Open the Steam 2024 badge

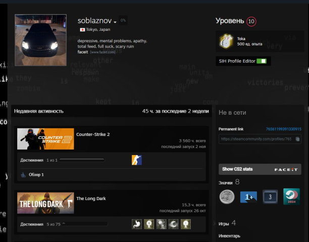(291, 197)
